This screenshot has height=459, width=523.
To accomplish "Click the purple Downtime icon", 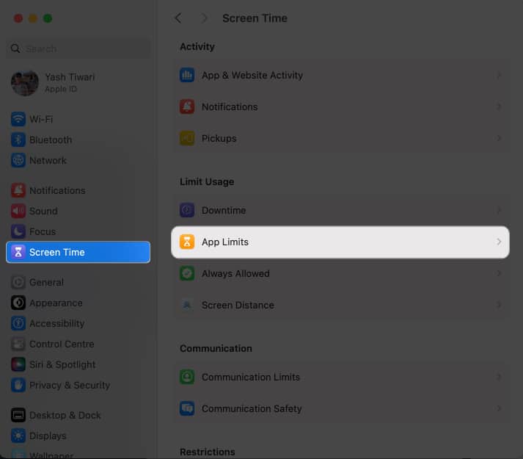I will click(x=187, y=210).
